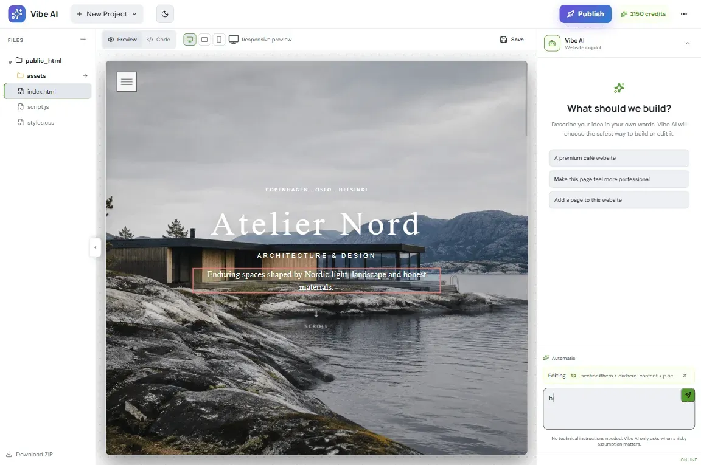
Task: Click the Vibe AI sparkle logo
Action: coord(16,14)
